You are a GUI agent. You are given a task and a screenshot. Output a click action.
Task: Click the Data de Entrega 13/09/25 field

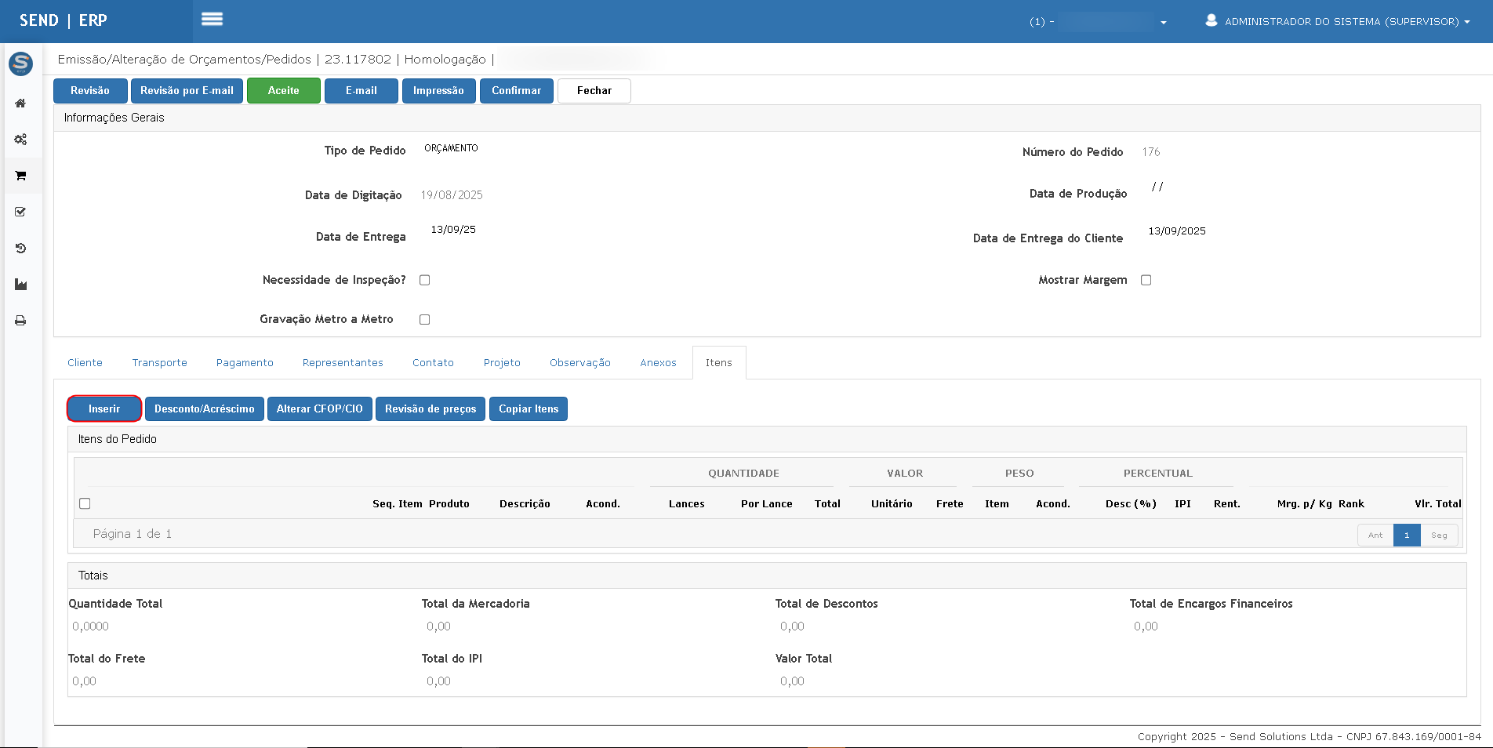(x=453, y=230)
